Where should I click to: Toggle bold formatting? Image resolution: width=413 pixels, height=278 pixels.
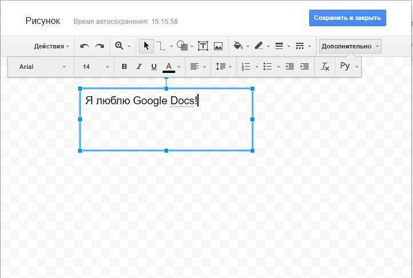pyautogui.click(x=124, y=67)
